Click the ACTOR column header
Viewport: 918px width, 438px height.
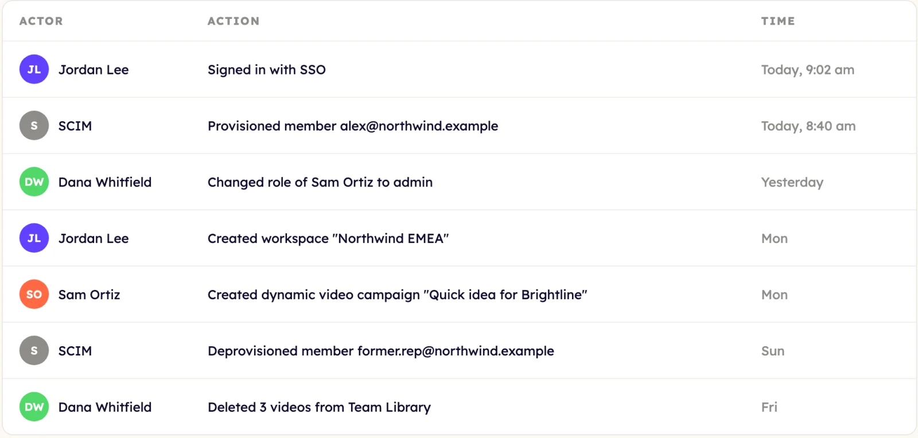(x=41, y=21)
